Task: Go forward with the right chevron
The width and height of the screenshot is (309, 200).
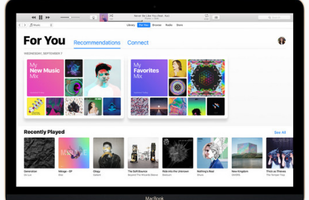Action: [25, 25]
